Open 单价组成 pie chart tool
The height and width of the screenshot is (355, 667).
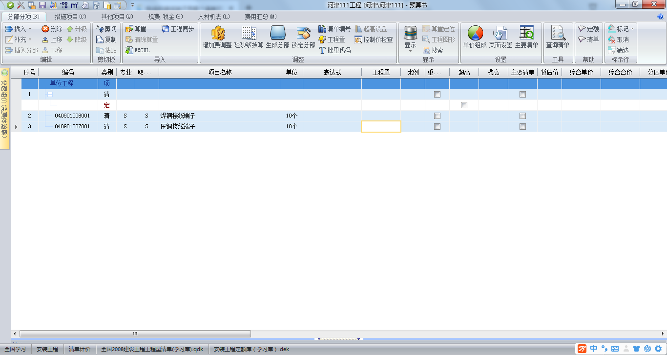pyautogui.click(x=475, y=38)
